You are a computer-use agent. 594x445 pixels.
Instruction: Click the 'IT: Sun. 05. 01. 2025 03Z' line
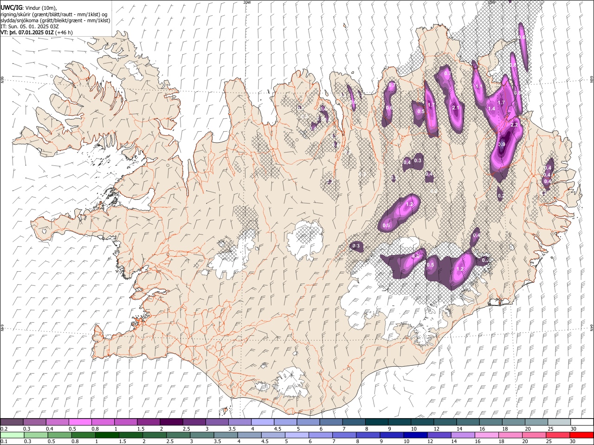point(30,27)
